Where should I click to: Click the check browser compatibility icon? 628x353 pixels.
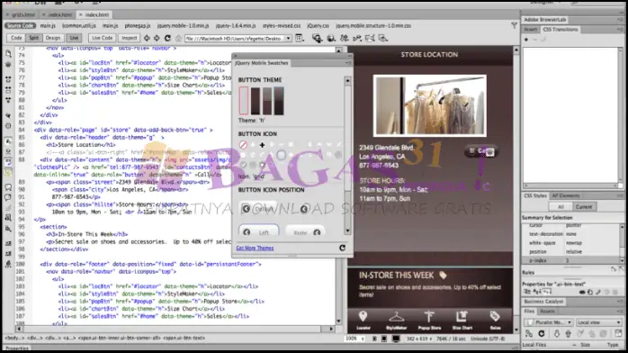click(370, 39)
